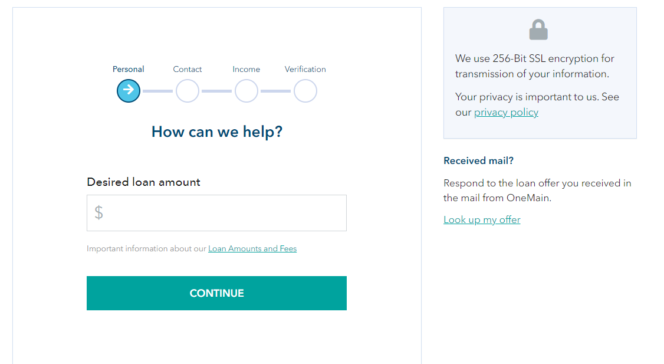Click the progress bar between Contact and Income

coord(216,91)
